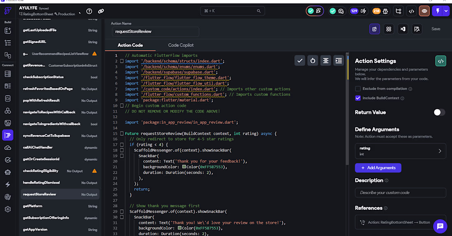Open the Custom Code sidebar icon
Screen dimensions: 452x236
[x=7, y=135]
